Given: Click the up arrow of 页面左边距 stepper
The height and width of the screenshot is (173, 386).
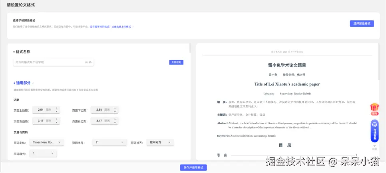Looking at the screenshot, I should point(56,119).
